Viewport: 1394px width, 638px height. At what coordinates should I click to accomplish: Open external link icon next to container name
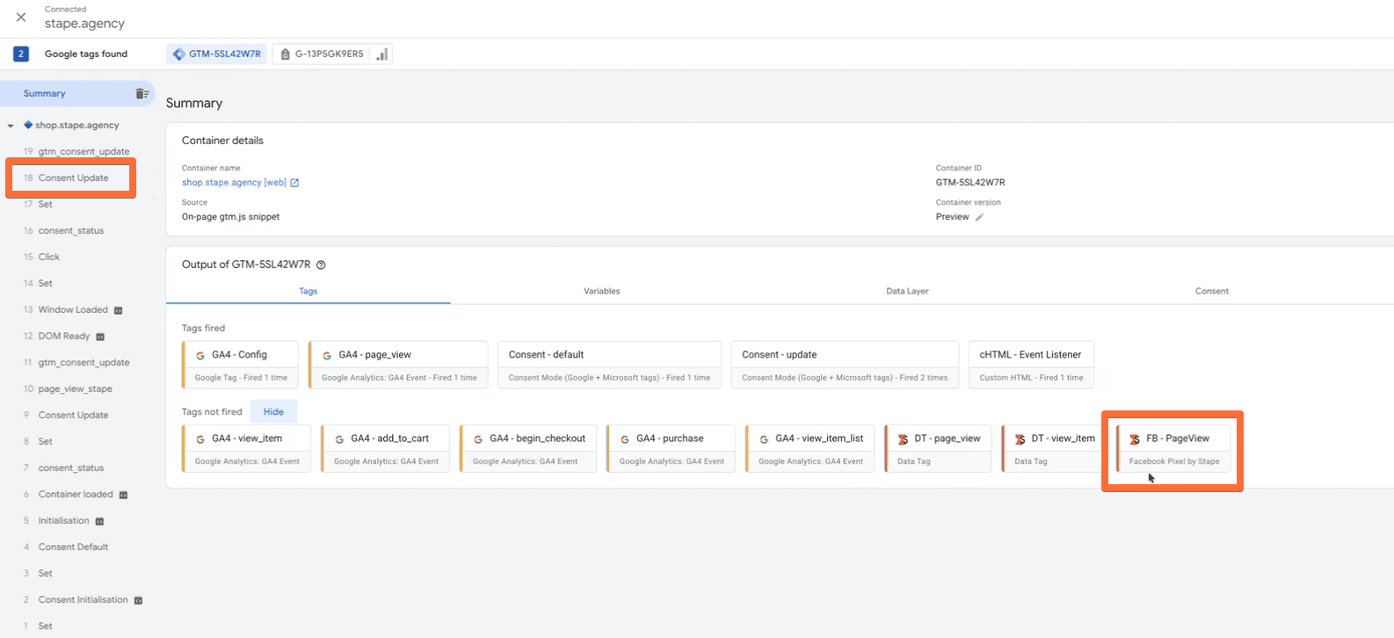point(294,183)
